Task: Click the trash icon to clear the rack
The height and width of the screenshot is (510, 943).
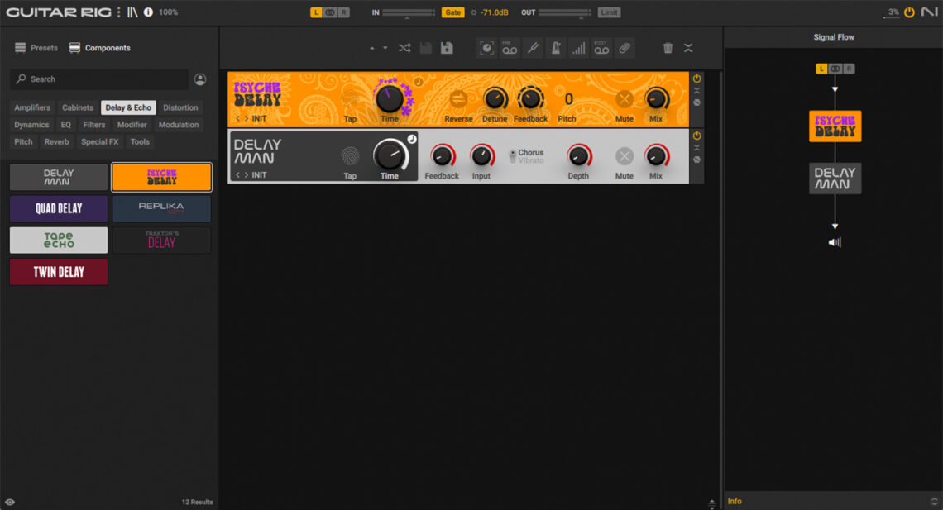Action: [668, 48]
